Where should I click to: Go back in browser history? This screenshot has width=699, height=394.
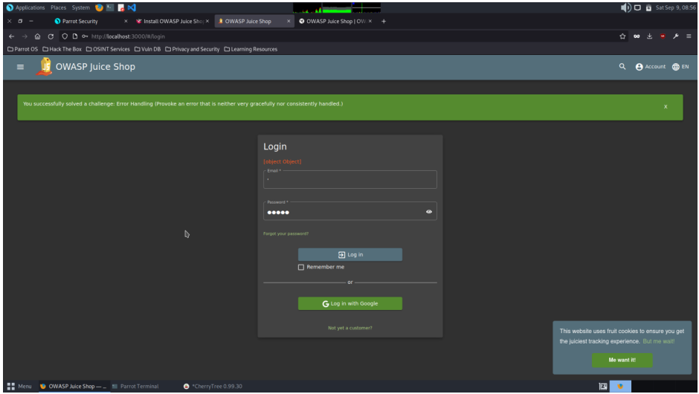coord(12,36)
